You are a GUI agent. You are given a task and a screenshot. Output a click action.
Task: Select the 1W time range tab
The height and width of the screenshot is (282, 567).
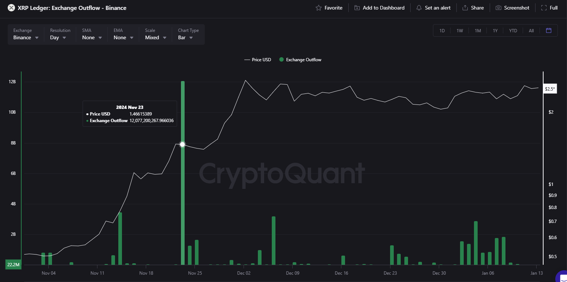[460, 30]
